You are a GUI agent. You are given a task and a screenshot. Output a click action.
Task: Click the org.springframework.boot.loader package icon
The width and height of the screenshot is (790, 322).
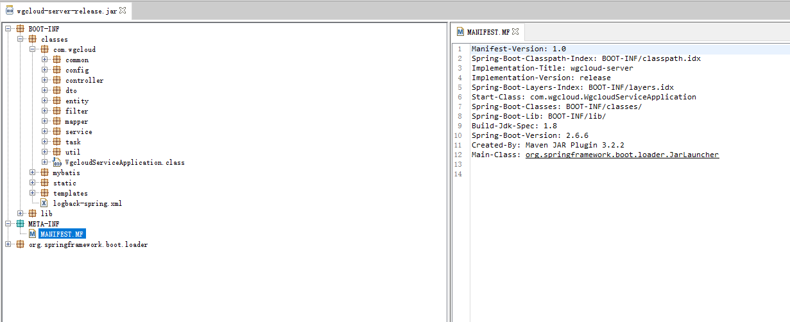pyautogui.click(x=21, y=244)
